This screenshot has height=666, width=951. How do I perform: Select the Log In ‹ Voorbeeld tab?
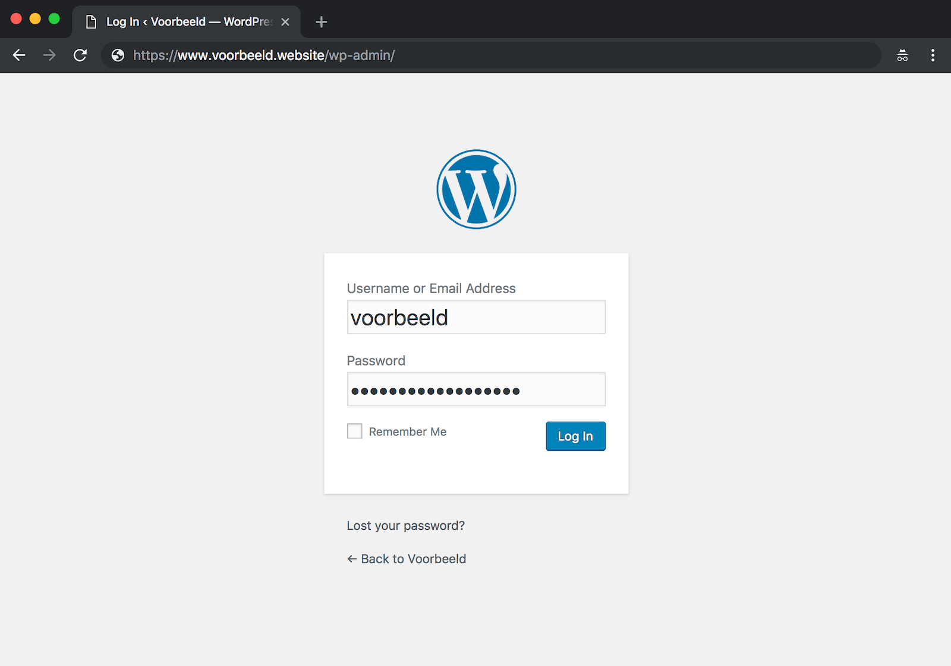click(x=186, y=22)
